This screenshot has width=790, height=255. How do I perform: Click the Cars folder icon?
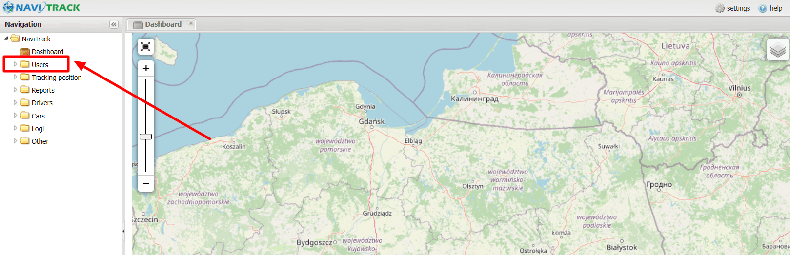coord(25,116)
